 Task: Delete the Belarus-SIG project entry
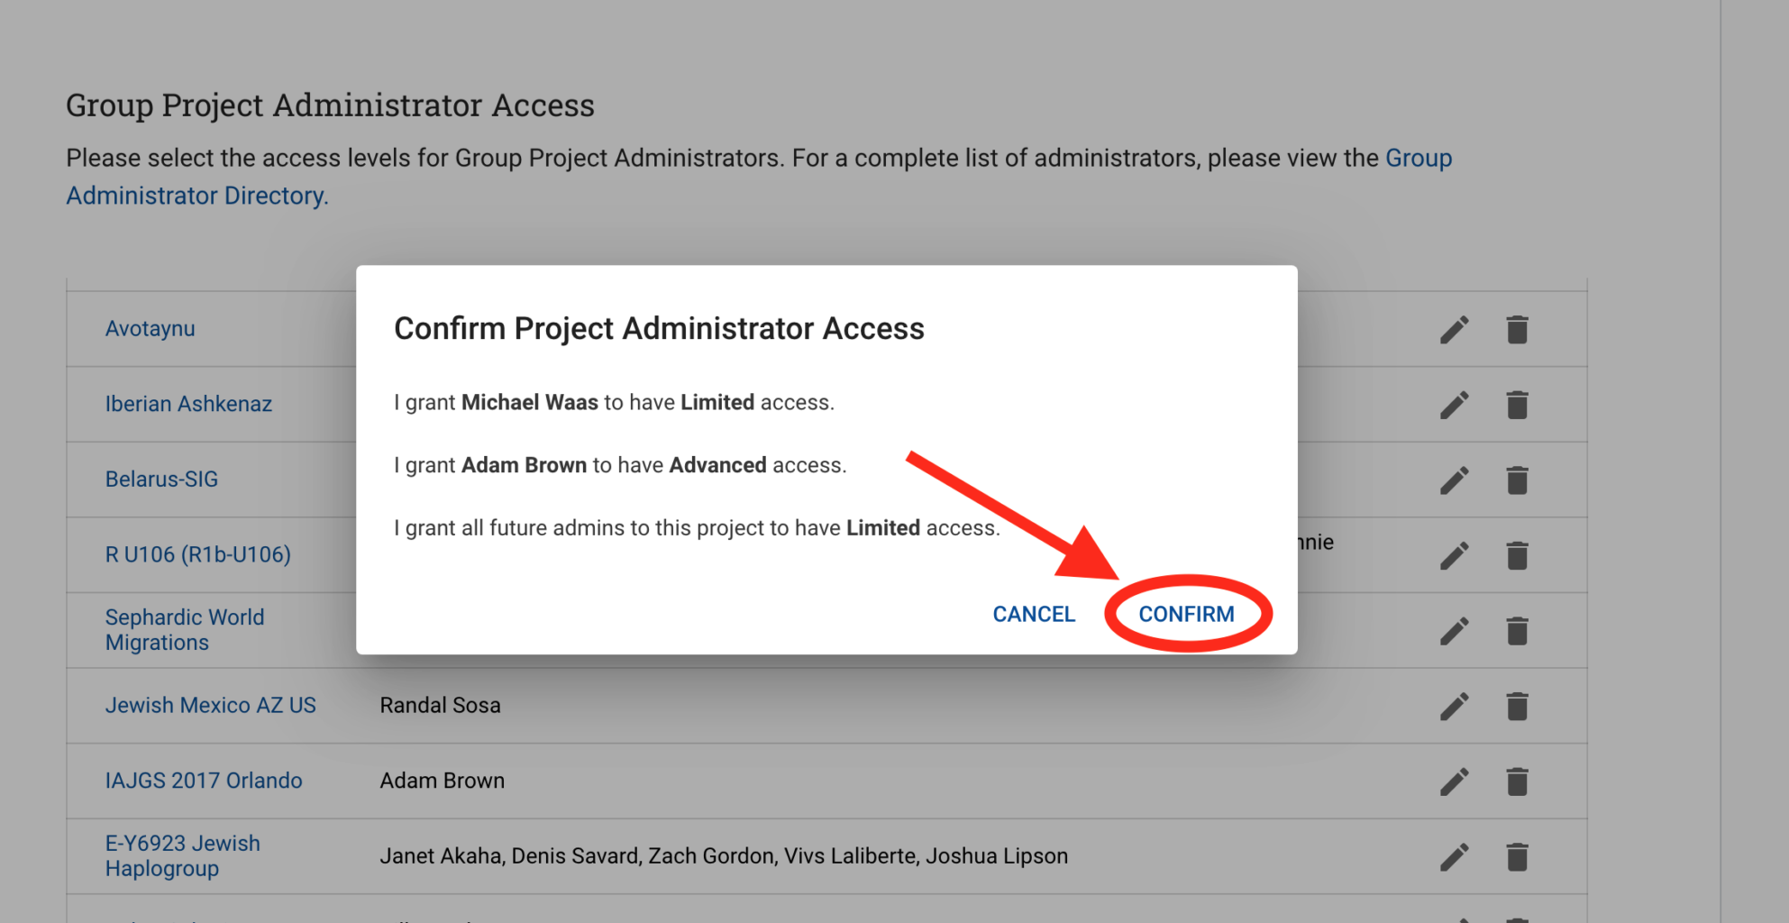1517,480
